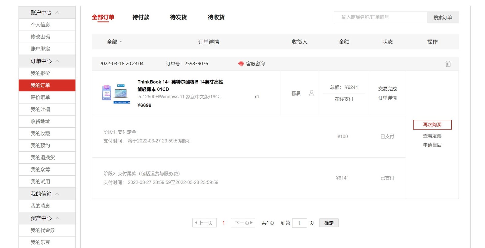Click order number 259839076 text
The height and width of the screenshot is (248, 485).
tap(196, 64)
